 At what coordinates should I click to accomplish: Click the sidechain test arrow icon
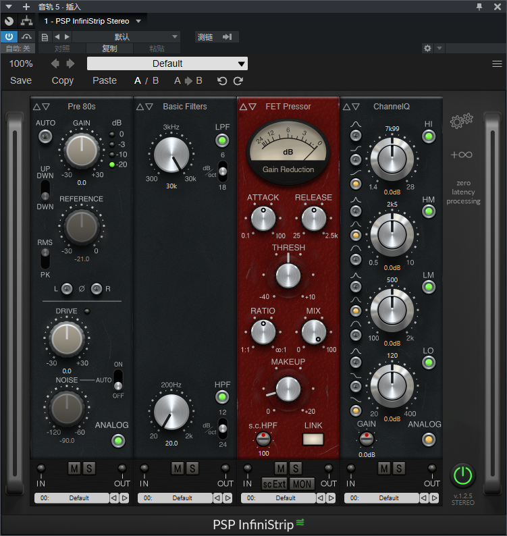pyautogui.click(x=228, y=36)
